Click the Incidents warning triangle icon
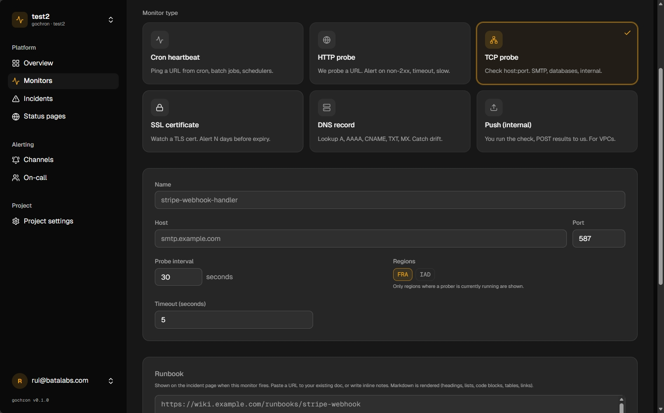This screenshot has height=413, width=664. tap(16, 99)
